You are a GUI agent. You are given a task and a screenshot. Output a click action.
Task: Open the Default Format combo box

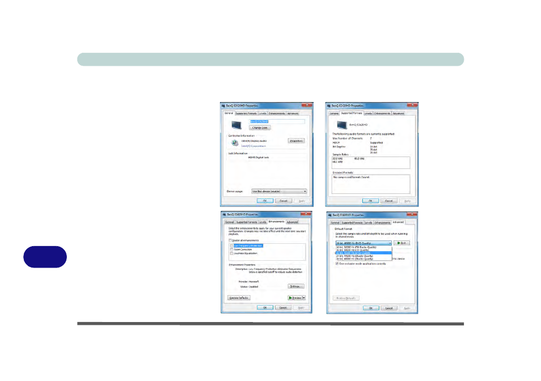(364, 243)
